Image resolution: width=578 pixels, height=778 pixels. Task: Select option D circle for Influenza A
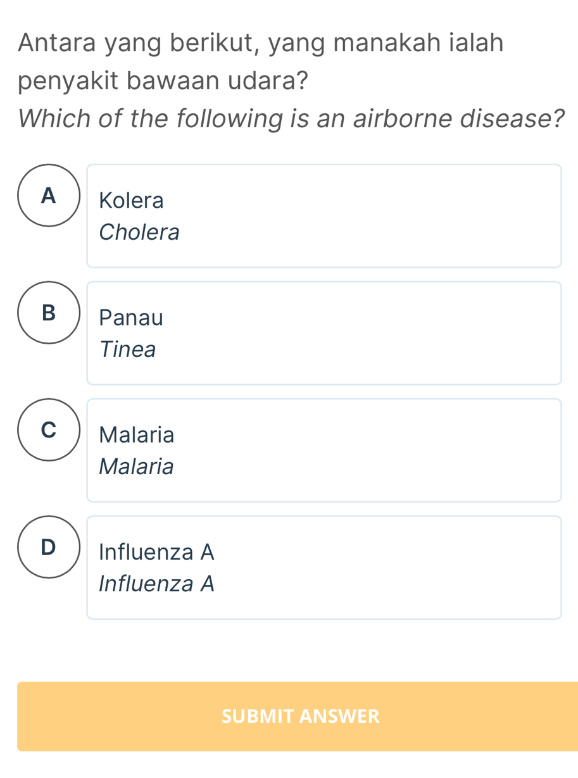tap(48, 548)
